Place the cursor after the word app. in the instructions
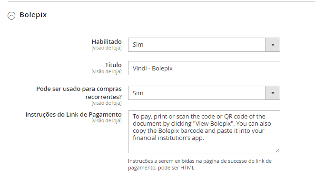 tap(204, 138)
